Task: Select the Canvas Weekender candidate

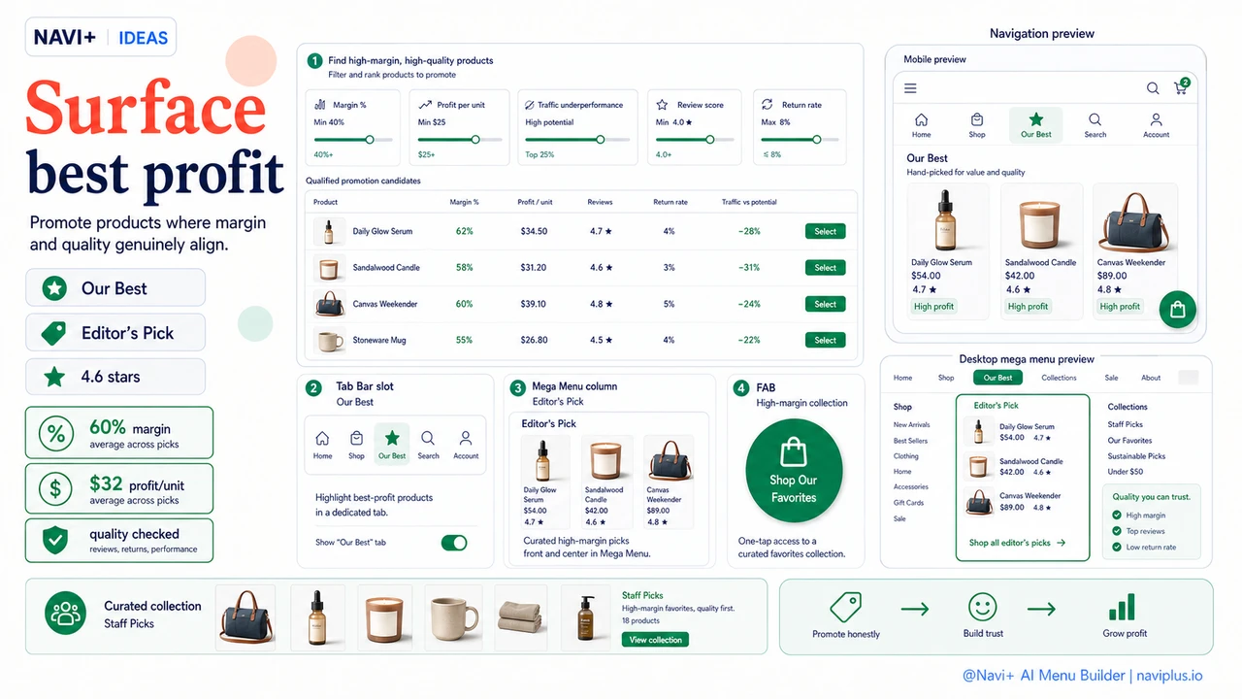Action: 825,304
